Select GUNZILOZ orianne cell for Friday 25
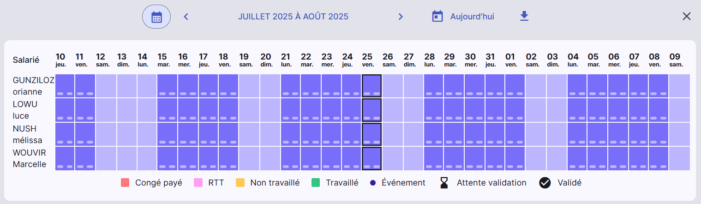The image size is (701, 204). click(x=372, y=86)
